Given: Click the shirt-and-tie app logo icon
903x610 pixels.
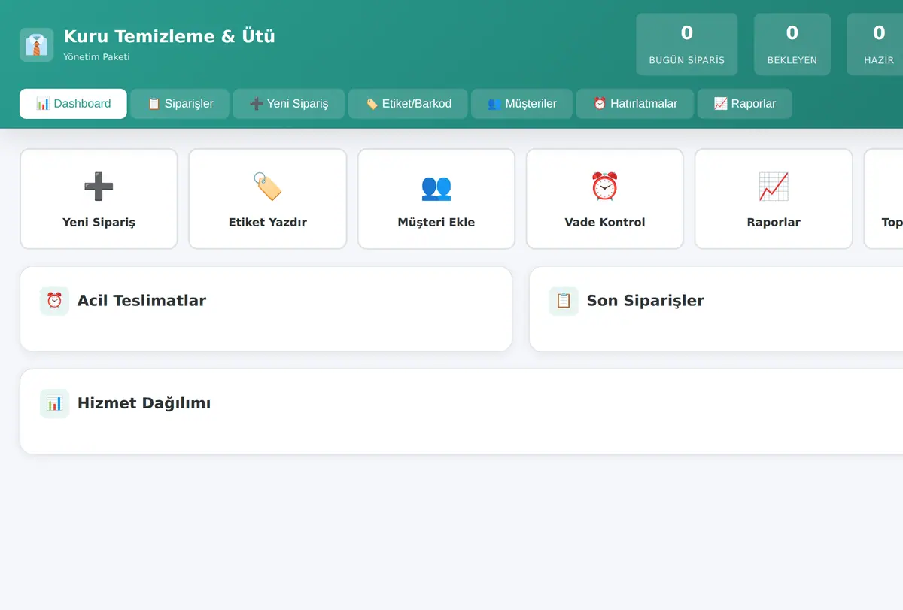Looking at the screenshot, I should pyautogui.click(x=36, y=44).
